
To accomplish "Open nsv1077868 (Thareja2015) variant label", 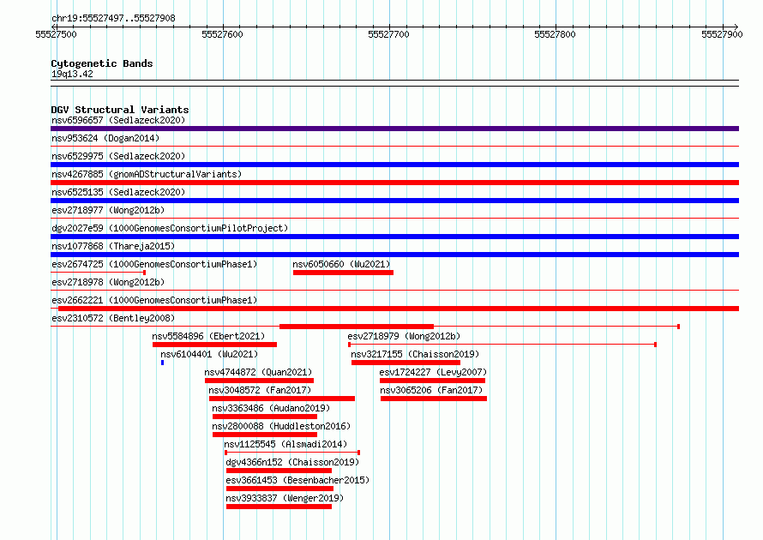I will coord(113,246).
